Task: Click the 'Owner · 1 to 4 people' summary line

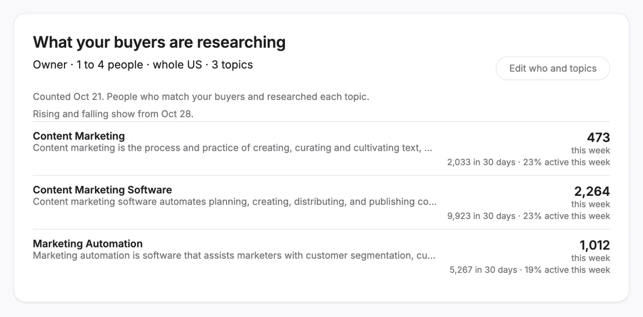Action: click(x=143, y=65)
